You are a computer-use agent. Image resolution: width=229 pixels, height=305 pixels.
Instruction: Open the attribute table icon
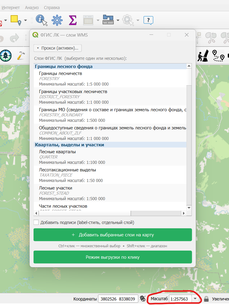tap(88, 20)
